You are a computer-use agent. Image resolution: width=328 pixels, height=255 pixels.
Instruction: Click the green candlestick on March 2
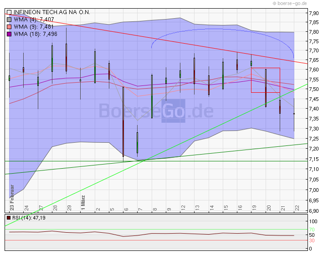pyautogui.click(x=95, y=67)
